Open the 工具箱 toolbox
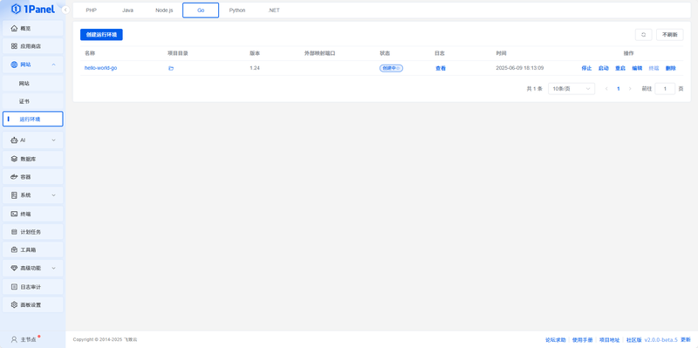Screen dimensions: 698x348 pos(33,249)
